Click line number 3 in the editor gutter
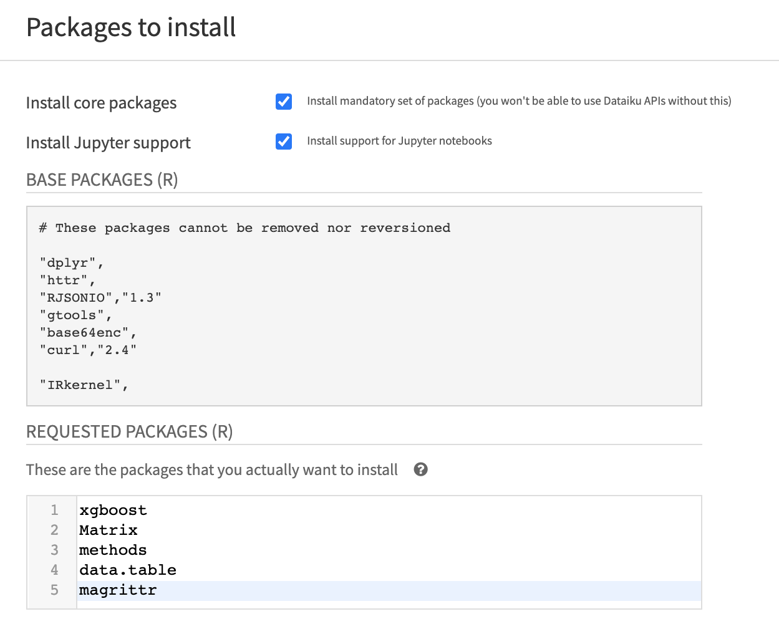The image size is (779, 624). 54,550
